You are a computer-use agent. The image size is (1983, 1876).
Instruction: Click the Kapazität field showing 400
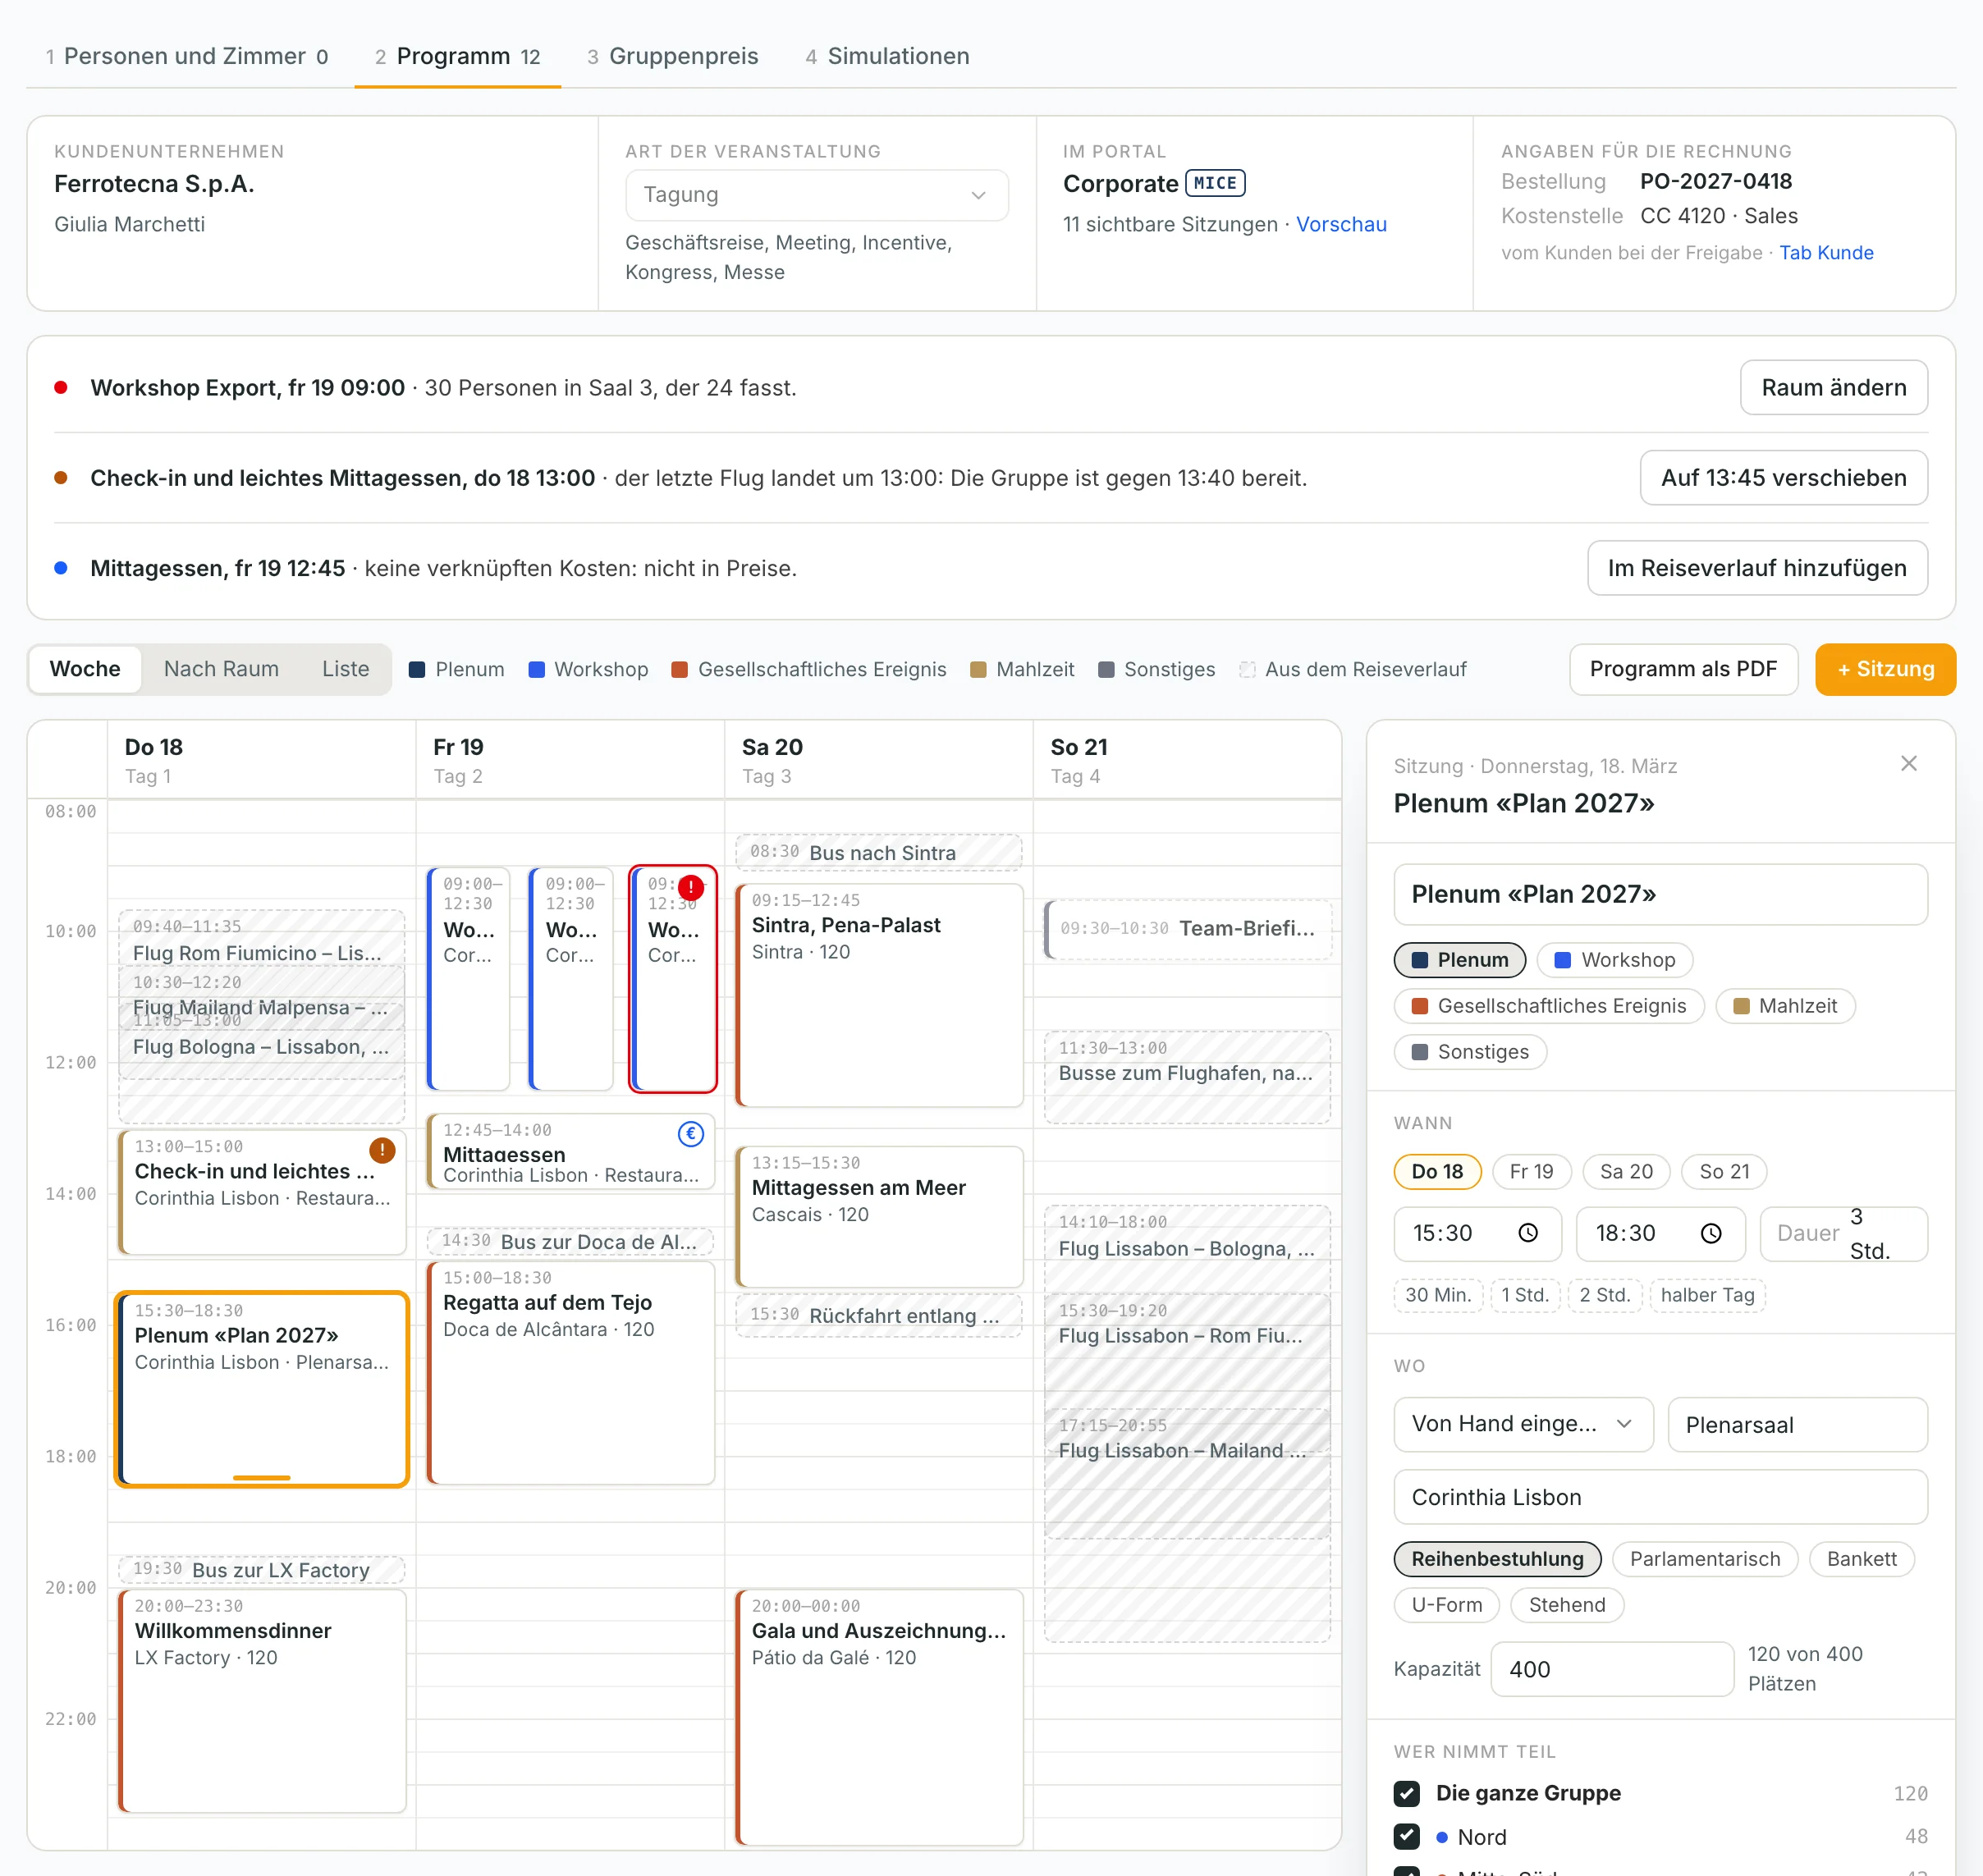coord(1611,1669)
